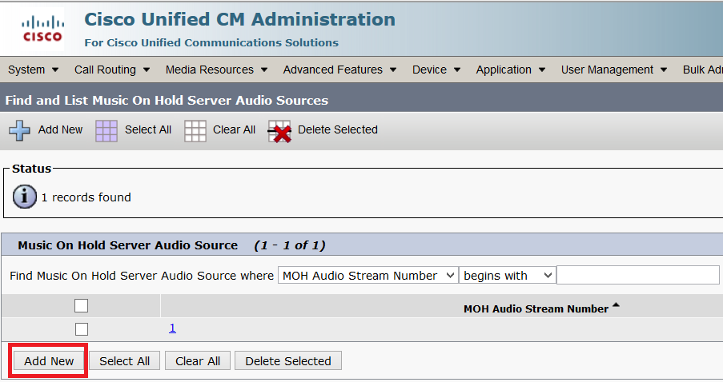The image size is (723, 382).
Task: Click the search text input field
Action: click(638, 275)
